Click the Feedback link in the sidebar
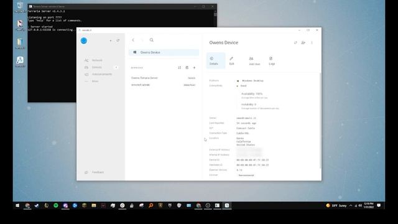Viewport: 398px width, 224px height. [x=95, y=172]
